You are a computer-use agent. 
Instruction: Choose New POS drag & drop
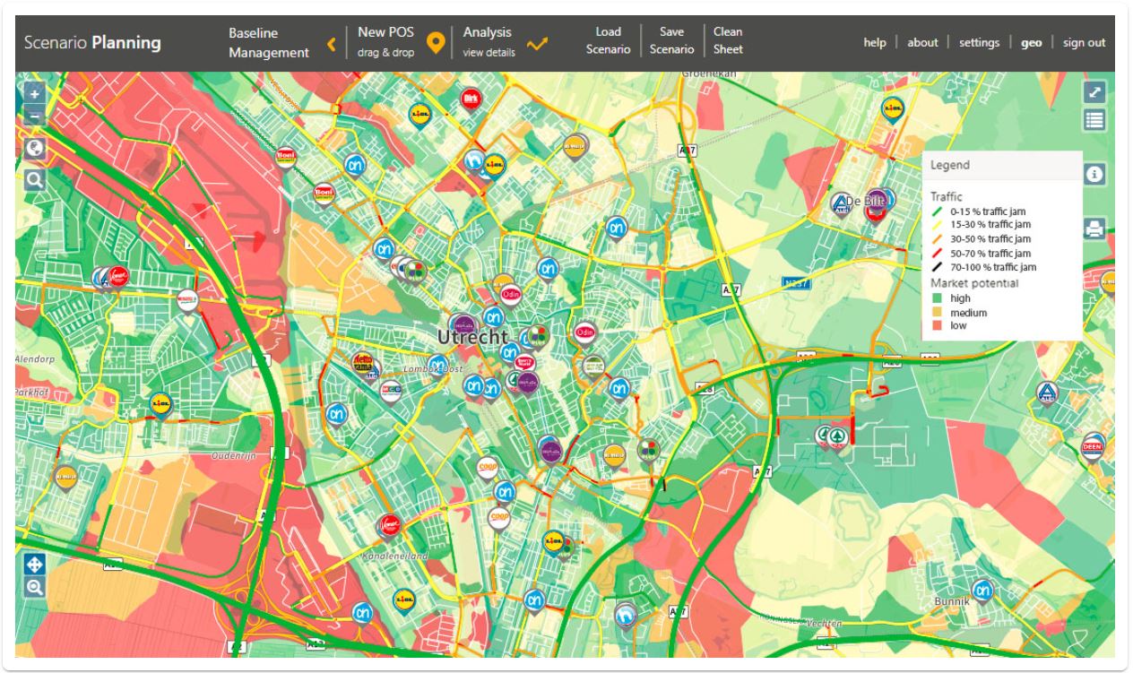tap(386, 42)
